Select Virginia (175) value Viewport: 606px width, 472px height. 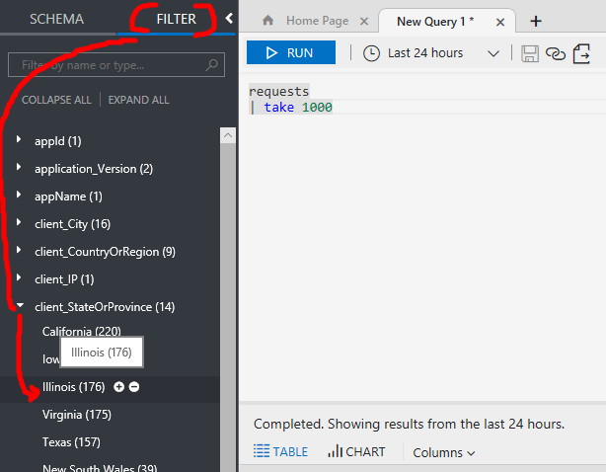click(x=77, y=415)
